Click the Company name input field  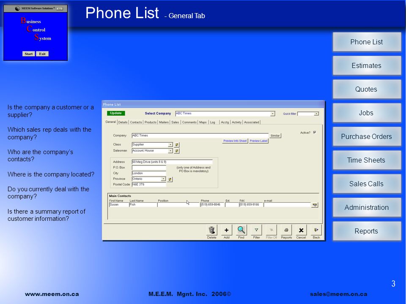(x=200, y=136)
